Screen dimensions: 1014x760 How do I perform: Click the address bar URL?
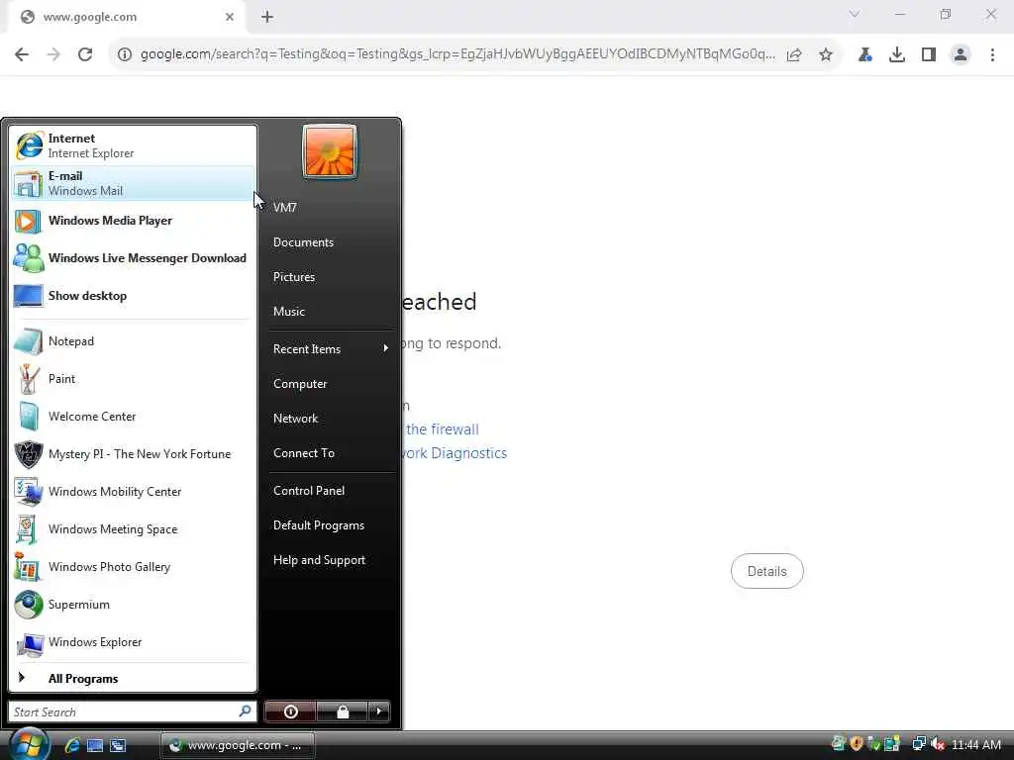[457, 54]
